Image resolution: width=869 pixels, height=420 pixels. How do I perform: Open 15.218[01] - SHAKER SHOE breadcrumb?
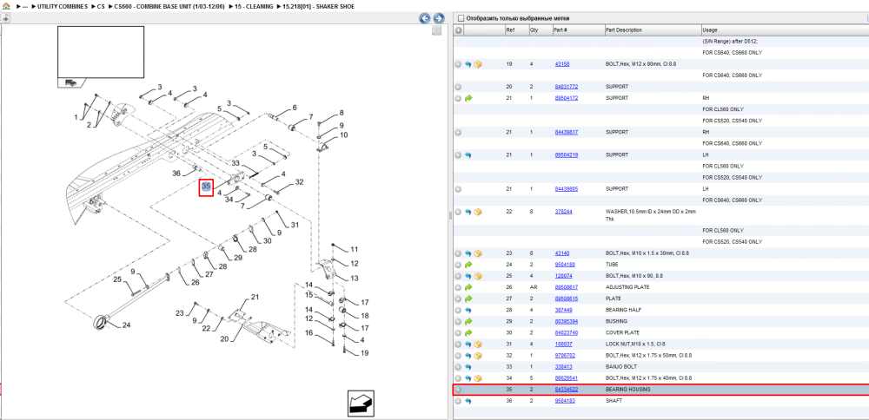tap(319, 6)
